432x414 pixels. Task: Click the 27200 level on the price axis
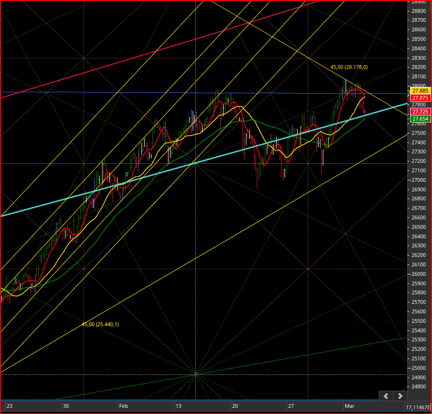tap(419, 161)
